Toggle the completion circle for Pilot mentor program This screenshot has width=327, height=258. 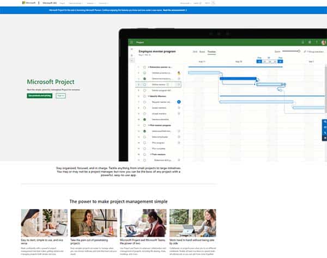point(144,125)
